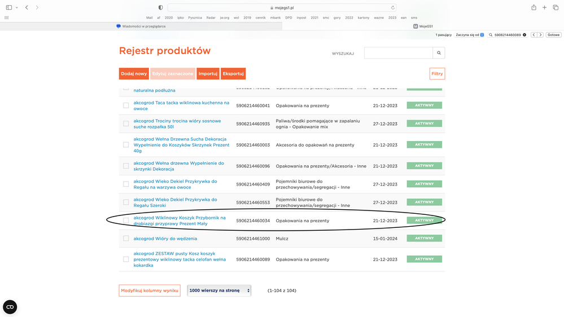Image resolution: width=564 pixels, height=317 pixels.
Task: Open the 'cennik' bookmark
Action: point(260,17)
